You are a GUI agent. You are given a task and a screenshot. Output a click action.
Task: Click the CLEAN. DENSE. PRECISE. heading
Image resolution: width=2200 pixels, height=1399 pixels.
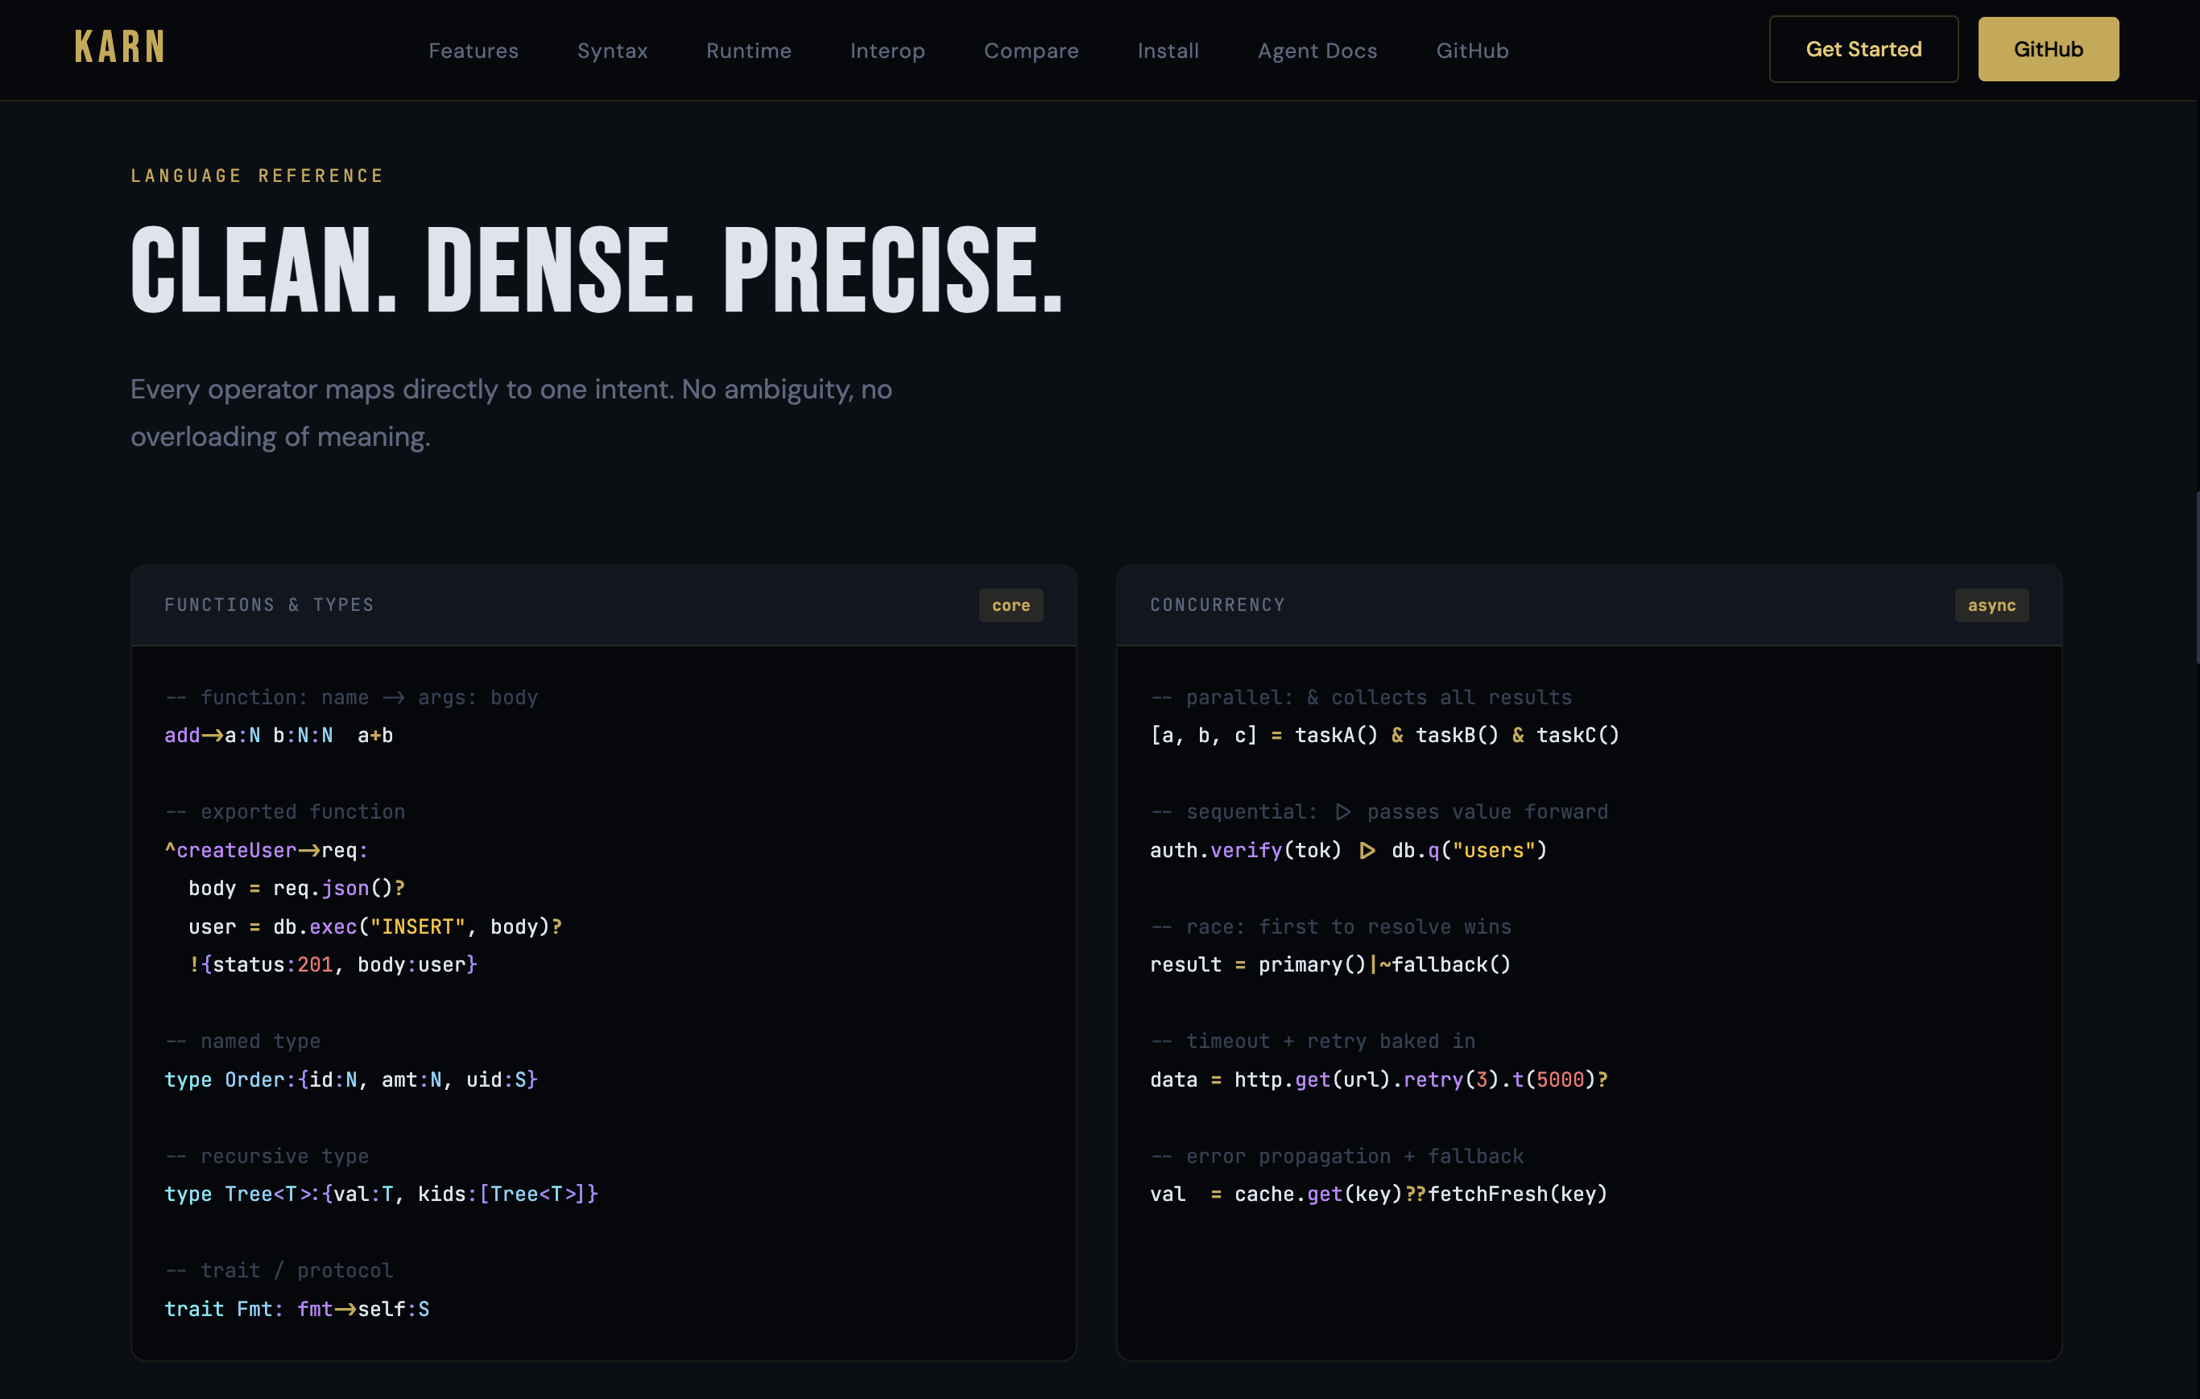(x=597, y=271)
